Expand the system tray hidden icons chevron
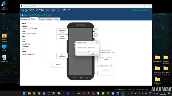This screenshot has height=96, width=172. [x=128, y=93]
